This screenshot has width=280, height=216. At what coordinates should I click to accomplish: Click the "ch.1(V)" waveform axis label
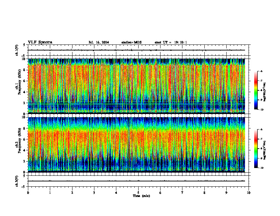click(17, 50)
